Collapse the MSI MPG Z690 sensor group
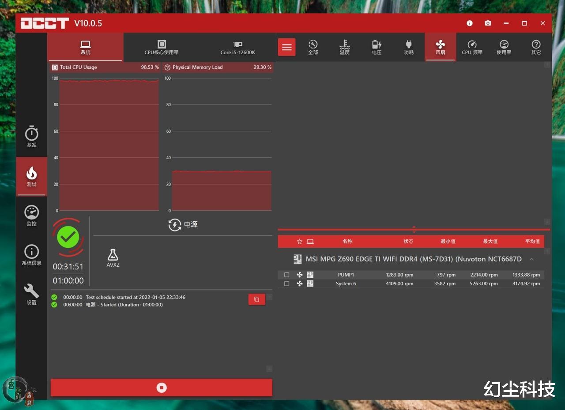This screenshot has width=565, height=410. tap(531, 259)
